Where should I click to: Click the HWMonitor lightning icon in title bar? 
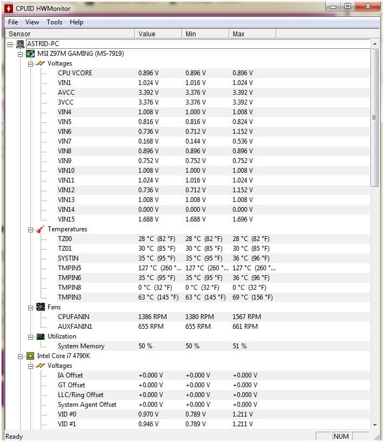9,8
